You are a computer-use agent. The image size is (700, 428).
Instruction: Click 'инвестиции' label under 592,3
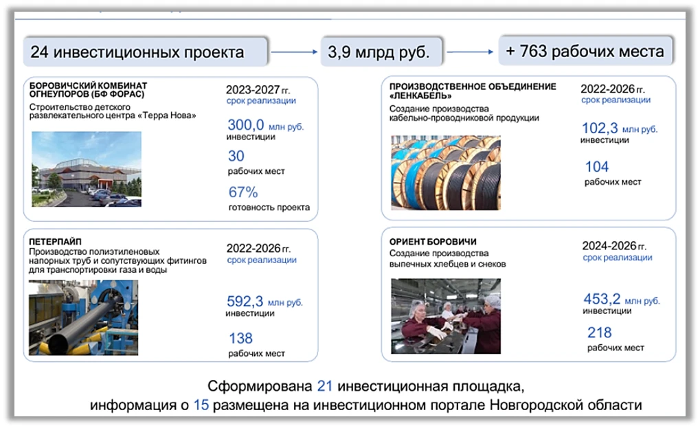250,313
